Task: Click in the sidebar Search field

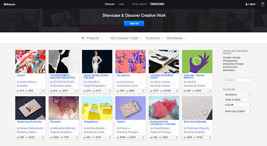Action: point(238,80)
